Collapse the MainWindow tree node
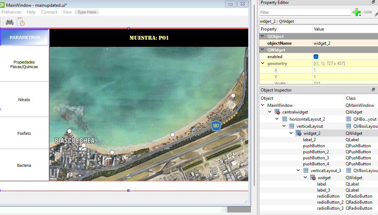The height and width of the screenshot is (215, 378). pyautogui.click(x=263, y=105)
